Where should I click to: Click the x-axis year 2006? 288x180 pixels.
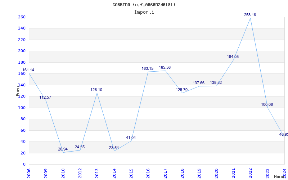[x=29, y=174]
